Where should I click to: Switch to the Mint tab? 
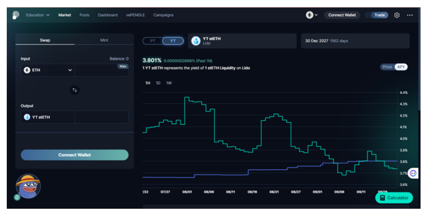[104, 40]
